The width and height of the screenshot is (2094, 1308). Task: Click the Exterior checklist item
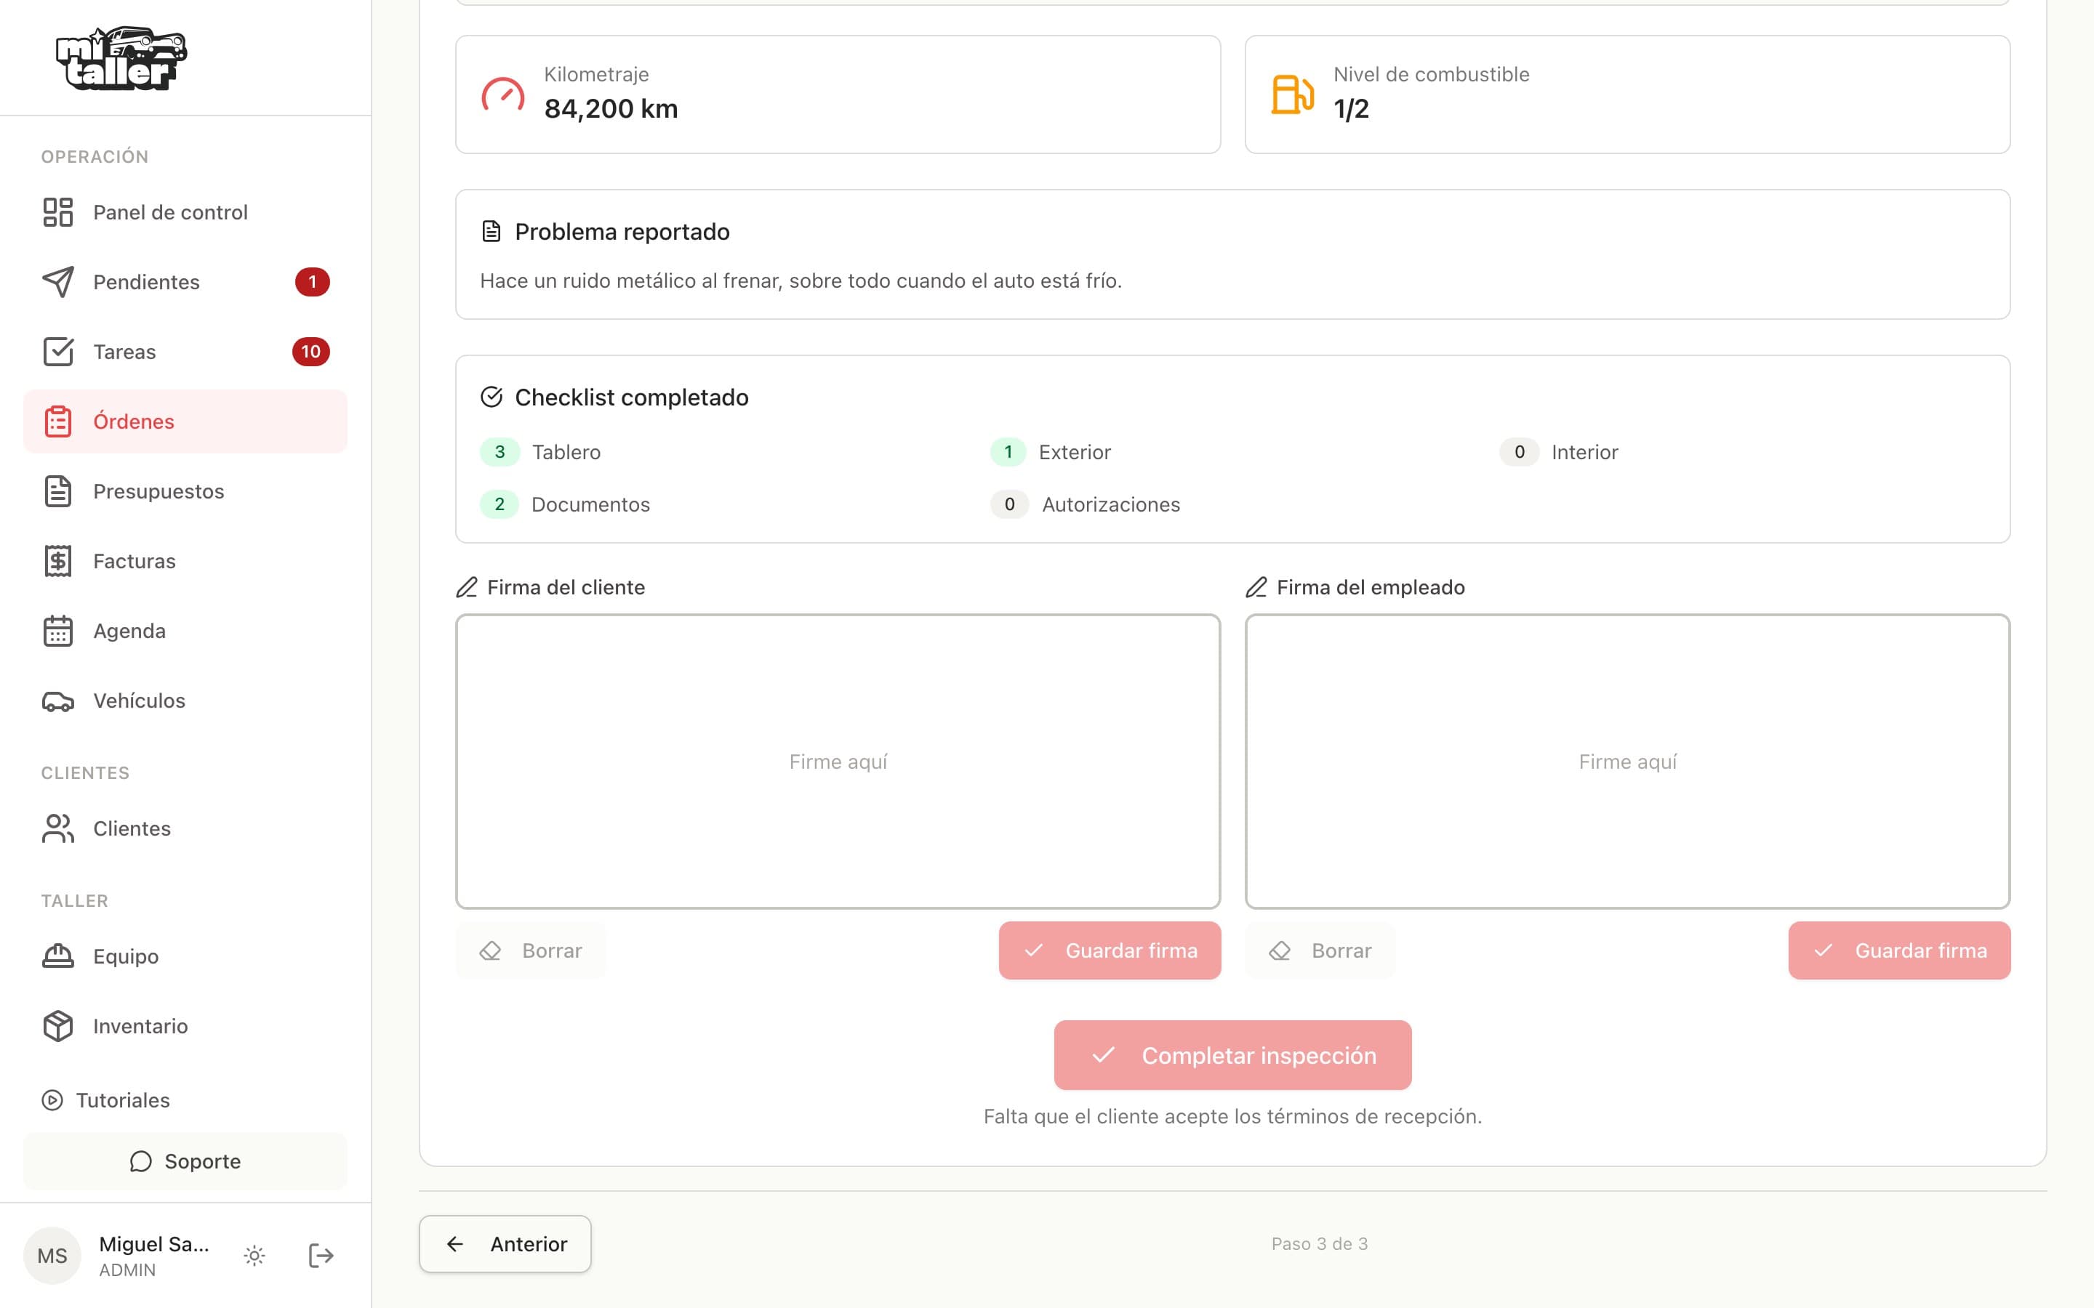pyautogui.click(x=1051, y=451)
